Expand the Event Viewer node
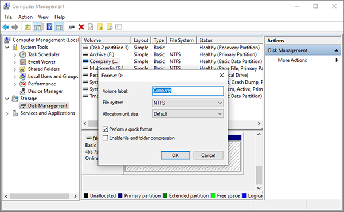The height and width of the screenshot is (212, 344). click(x=15, y=62)
